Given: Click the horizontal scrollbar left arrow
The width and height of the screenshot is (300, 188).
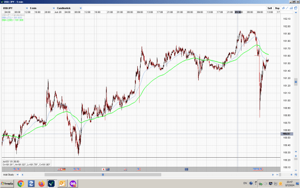Looking at the screenshot, I should 23,175.
